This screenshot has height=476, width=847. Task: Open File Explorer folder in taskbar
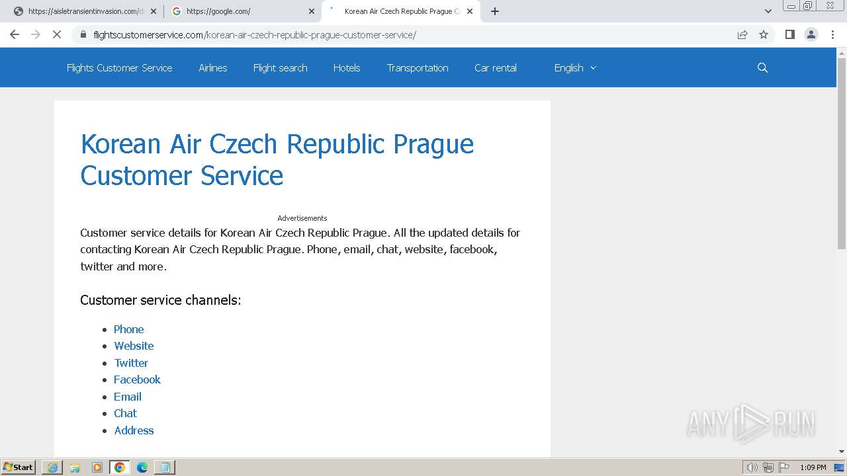tap(75, 467)
